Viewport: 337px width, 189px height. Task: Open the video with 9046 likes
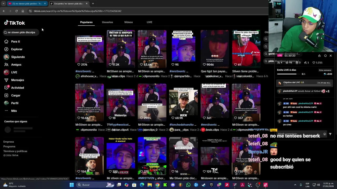[215, 49]
